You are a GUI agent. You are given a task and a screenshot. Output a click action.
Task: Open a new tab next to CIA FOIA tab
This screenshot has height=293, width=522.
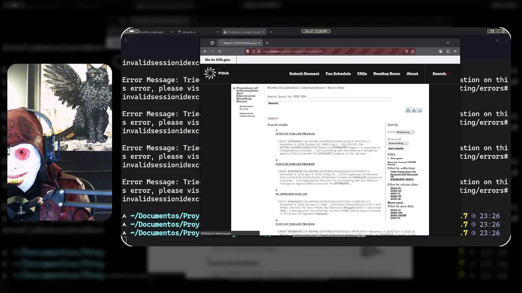tap(267, 43)
